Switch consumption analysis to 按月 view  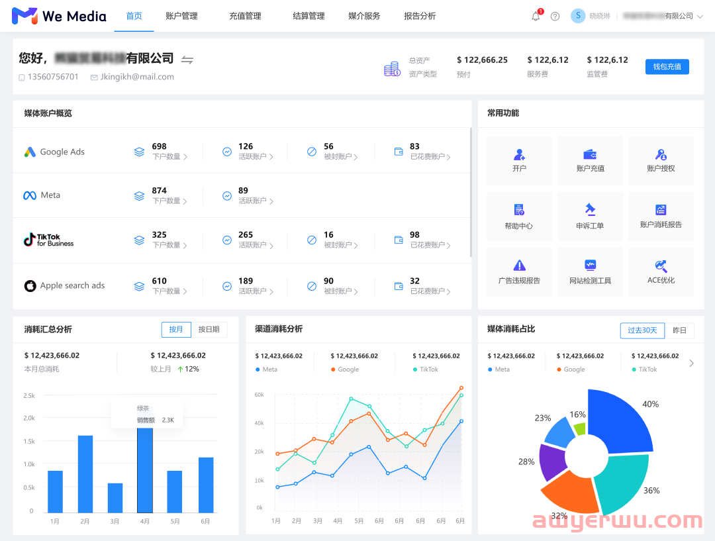(176, 329)
